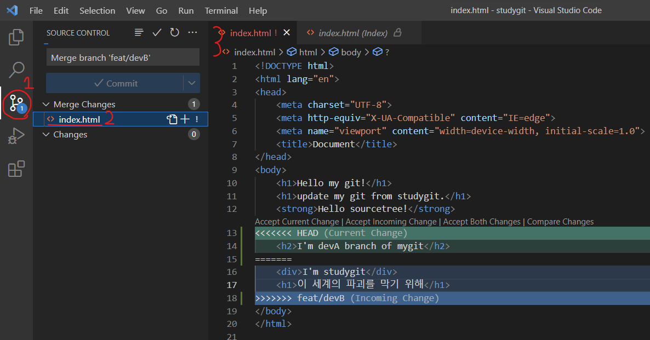The height and width of the screenshot is (340, 650).
Task: Stage changes with plus icon on index.html
Action: 185,119
